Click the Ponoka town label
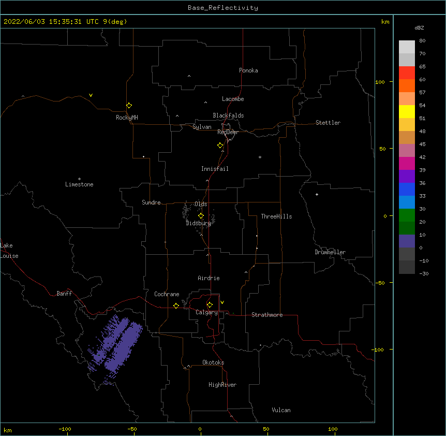 pos(248,70)
